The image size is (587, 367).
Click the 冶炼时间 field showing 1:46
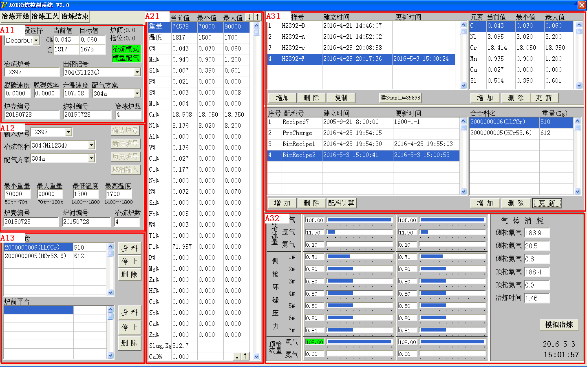[537, 298]
